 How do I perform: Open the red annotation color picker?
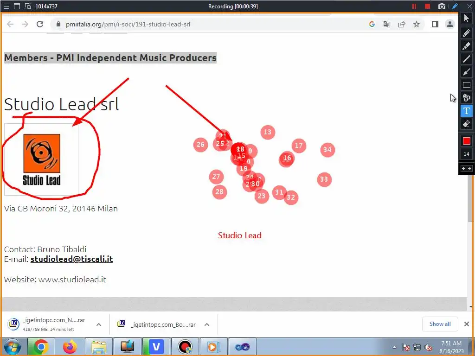(x=467, y=141)
